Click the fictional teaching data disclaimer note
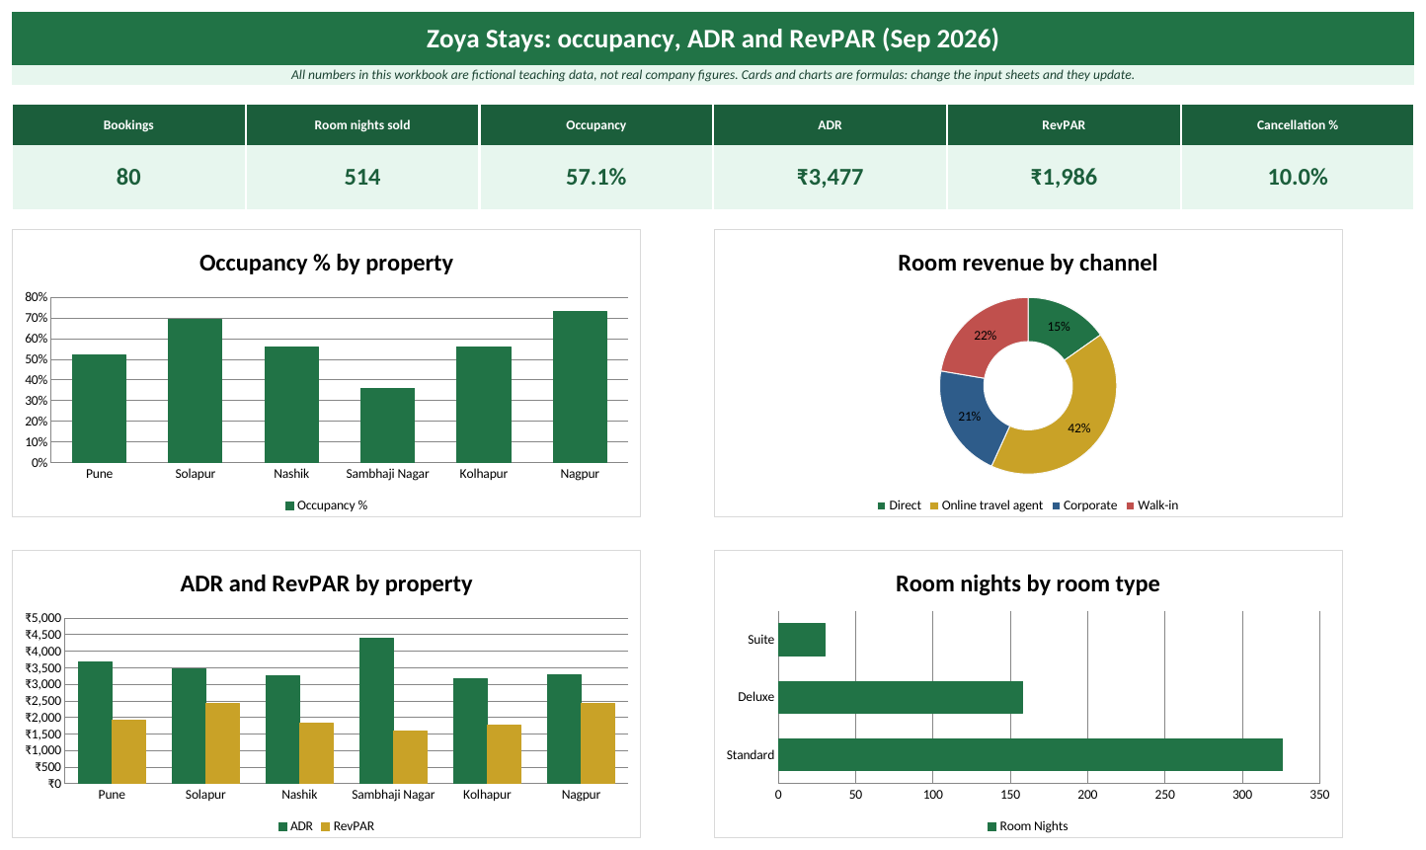The image size is (1426, 850). 712,75
